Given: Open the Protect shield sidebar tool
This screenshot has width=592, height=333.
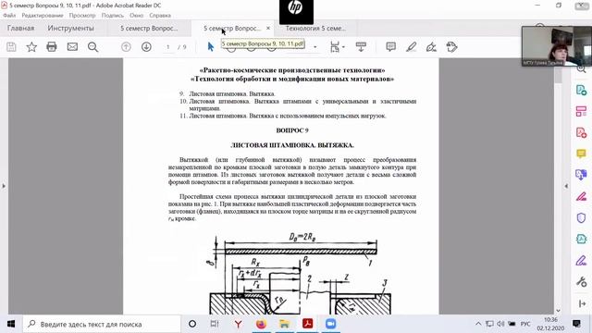Looking at the screenshot, I should [x=581, y=218].
